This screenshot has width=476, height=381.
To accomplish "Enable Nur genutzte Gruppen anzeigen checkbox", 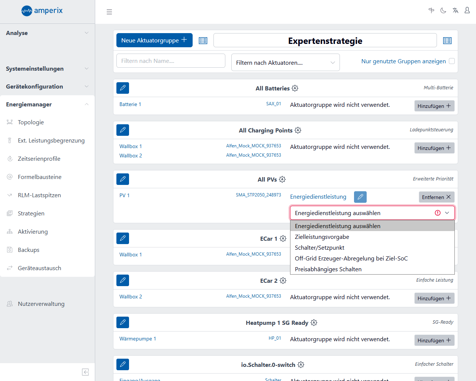I will pyautogui.click(x=452, y=61).
